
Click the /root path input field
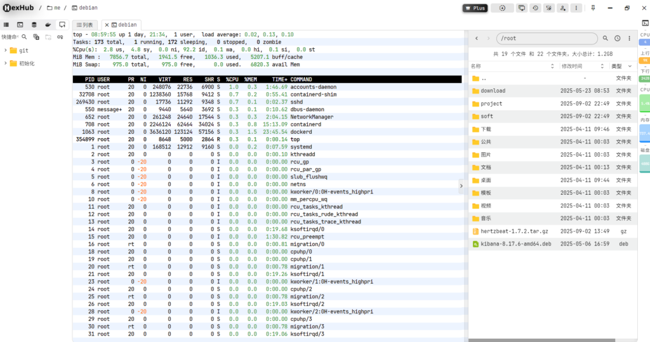pos(546,38)
